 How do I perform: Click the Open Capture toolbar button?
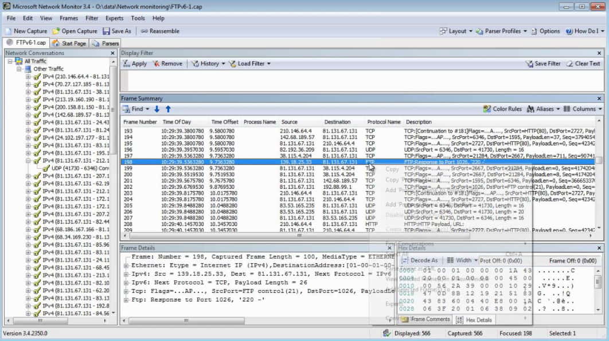(x=75, y=31)
